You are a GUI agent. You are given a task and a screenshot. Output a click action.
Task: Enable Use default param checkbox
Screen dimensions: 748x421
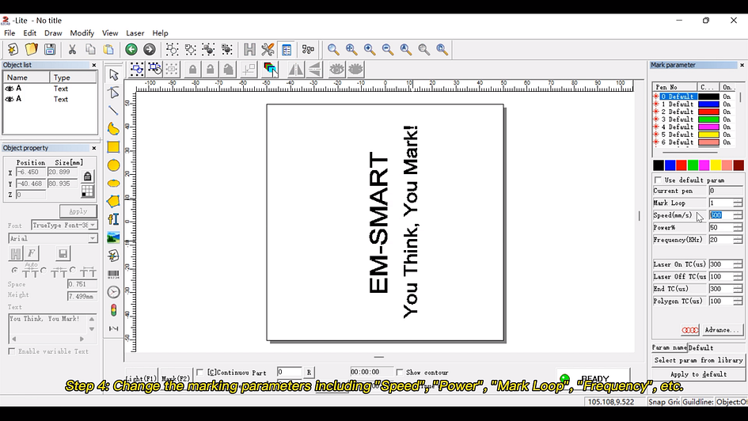pos(659,180)
